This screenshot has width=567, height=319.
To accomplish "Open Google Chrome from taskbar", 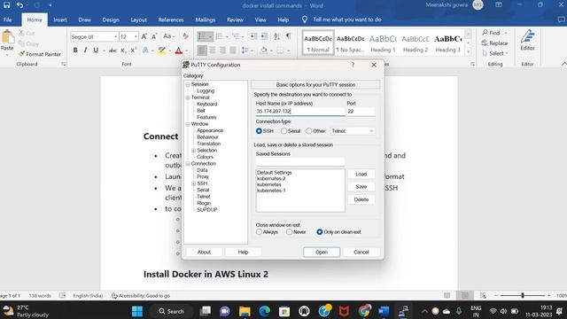I will [x=364, y=311].
